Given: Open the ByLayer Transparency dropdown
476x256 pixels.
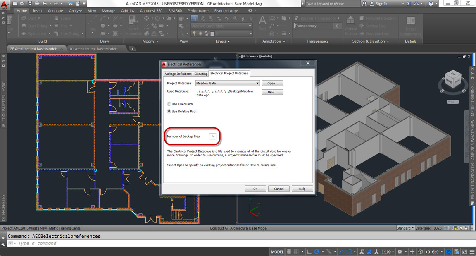Looking at the screenshot, I should [x=317, y=18].
